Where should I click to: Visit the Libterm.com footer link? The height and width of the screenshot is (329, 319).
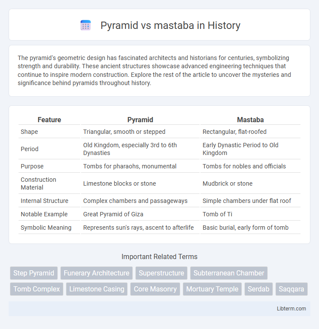tap(291, 308)
